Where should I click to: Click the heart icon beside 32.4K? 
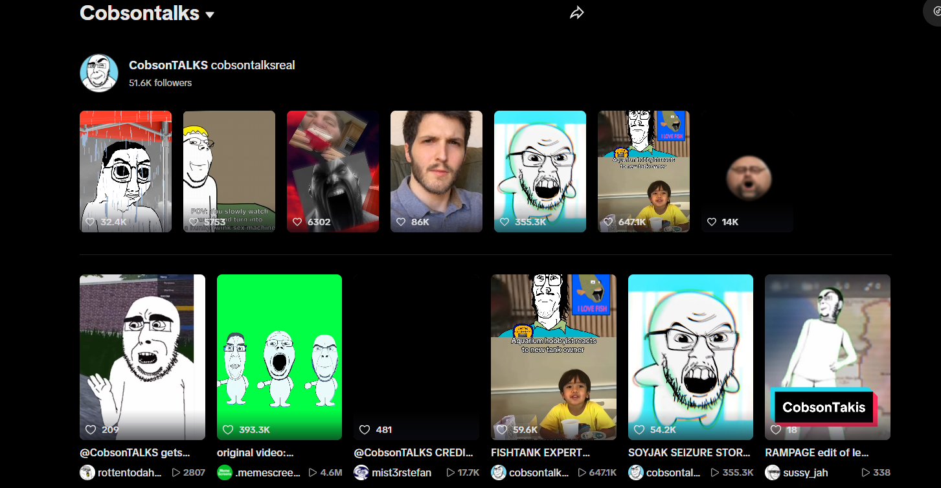91,222
